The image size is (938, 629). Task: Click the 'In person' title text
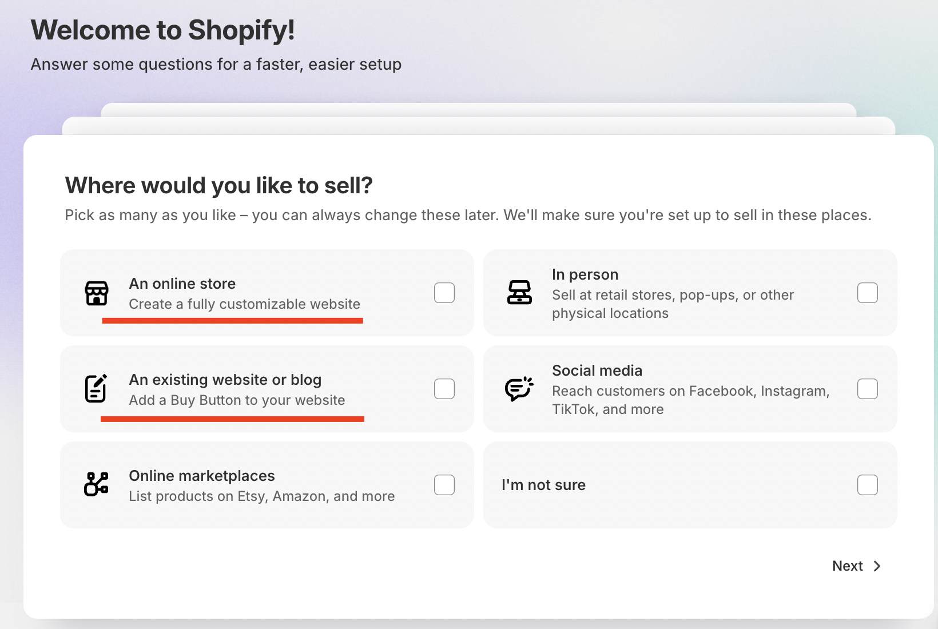click(x=585, y=274)
